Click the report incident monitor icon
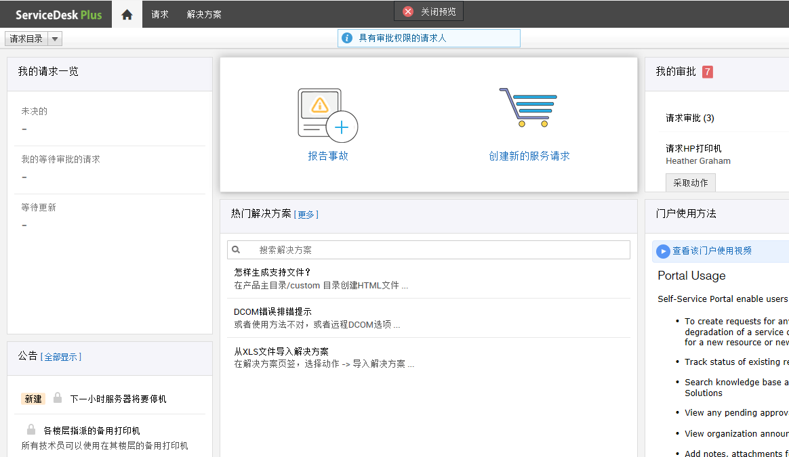 pyautogui.click(x=327, y=114)
